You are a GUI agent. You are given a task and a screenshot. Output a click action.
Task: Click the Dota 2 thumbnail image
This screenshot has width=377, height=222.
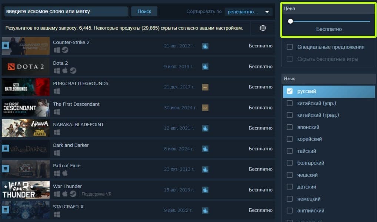click(x=26, y=67)
